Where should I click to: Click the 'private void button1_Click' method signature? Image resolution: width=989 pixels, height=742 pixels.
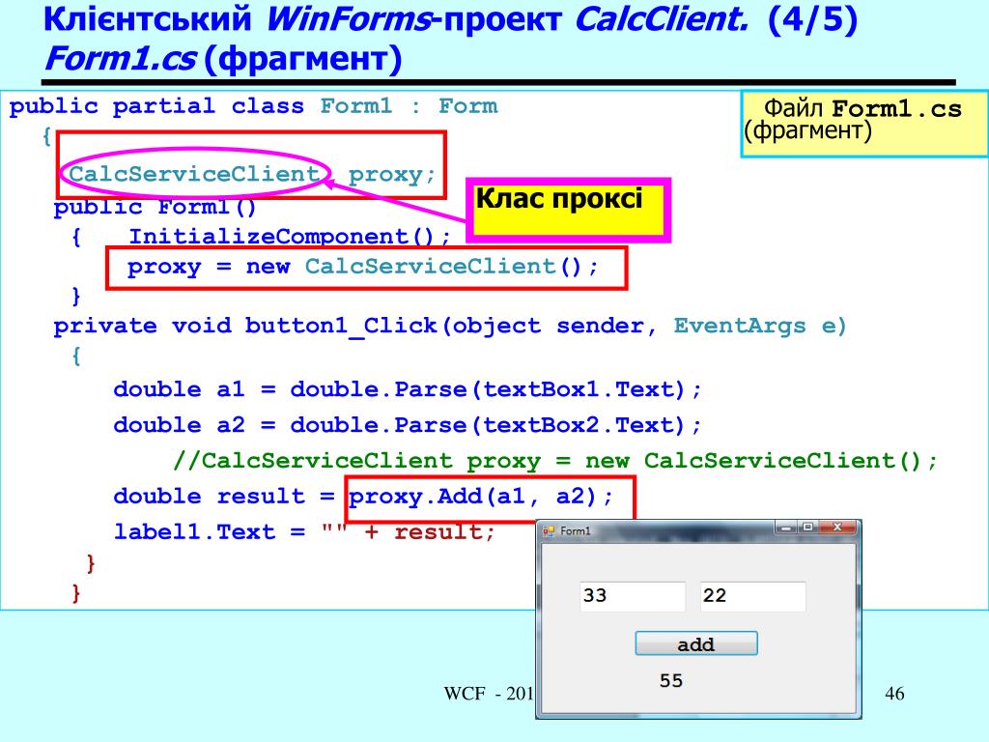pos(450,327)
